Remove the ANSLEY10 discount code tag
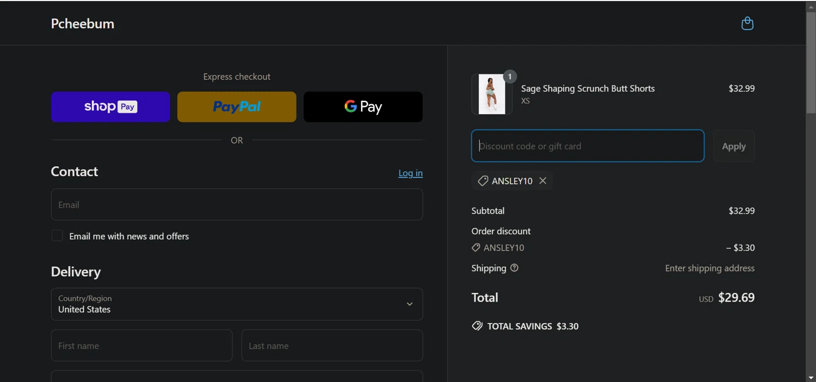This screenshot has height=382, width=816. pyautogui.click(x=542, y=181)
